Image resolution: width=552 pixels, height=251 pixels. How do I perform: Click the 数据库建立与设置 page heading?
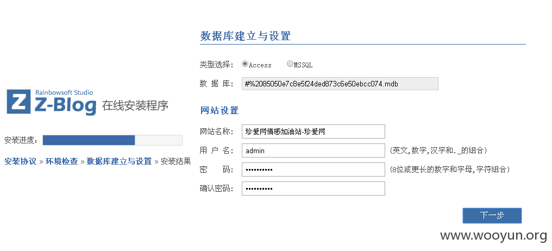(x=246, y=36)
